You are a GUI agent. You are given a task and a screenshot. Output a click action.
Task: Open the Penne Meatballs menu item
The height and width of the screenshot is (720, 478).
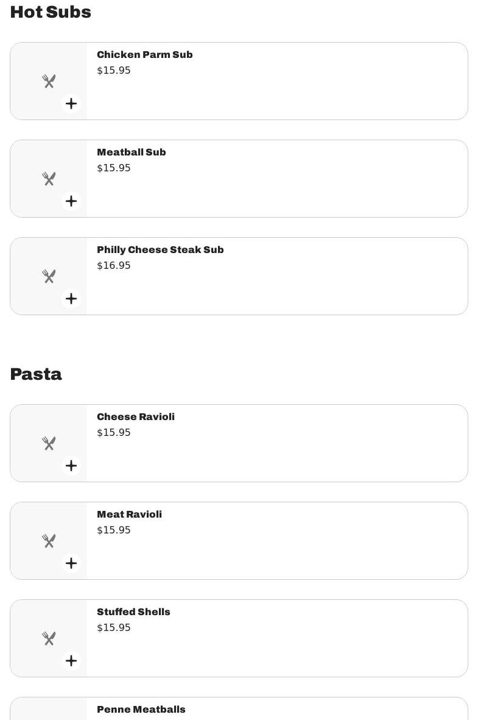(x=239, y=709)
